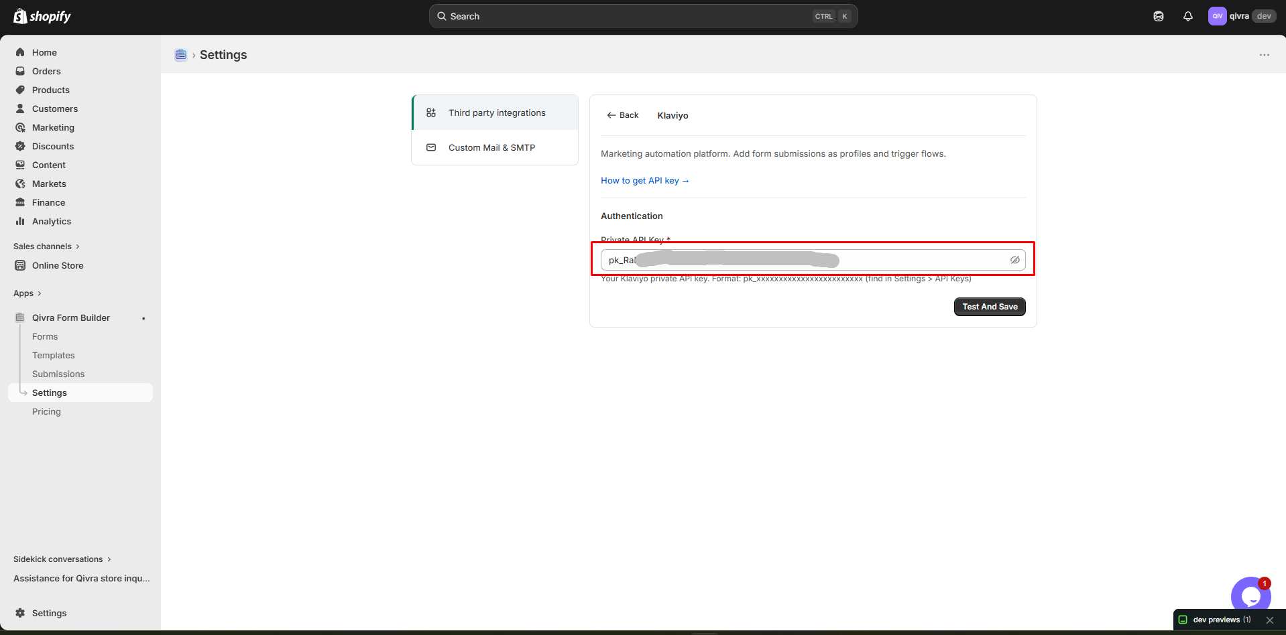Click the app icon in Settings breadcrumb

click(180, 55)
